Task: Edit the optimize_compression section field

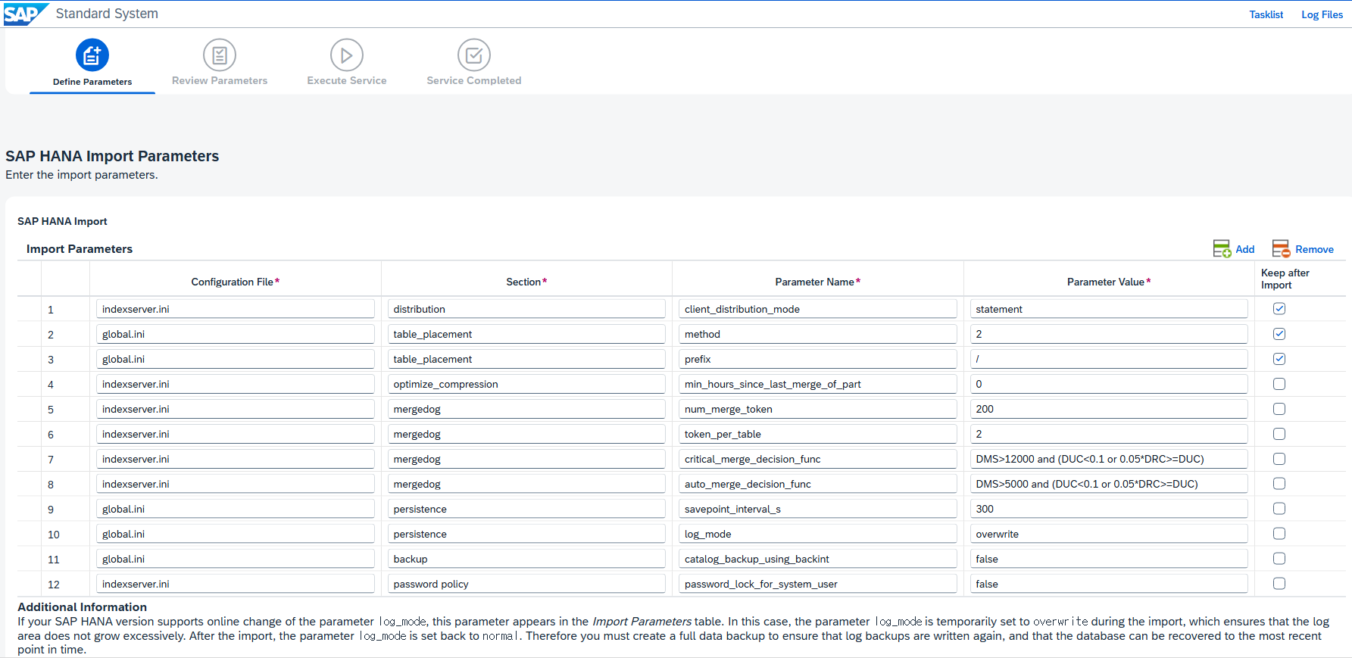Action: coord(526,384)
